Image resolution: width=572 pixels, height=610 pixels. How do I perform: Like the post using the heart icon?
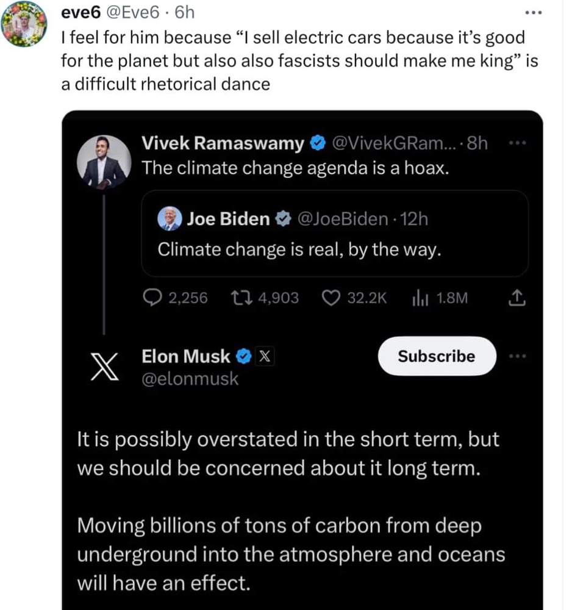(330, 298)
